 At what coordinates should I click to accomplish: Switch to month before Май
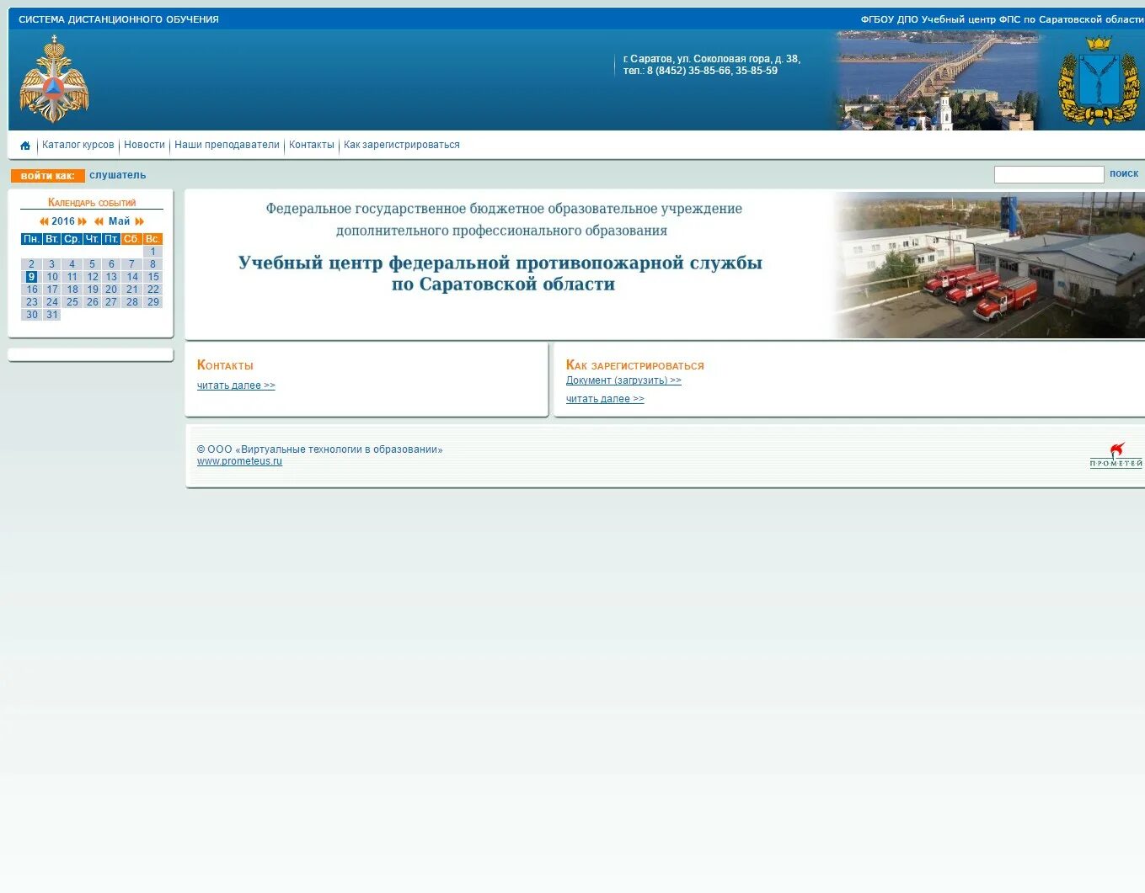(99, 221)
